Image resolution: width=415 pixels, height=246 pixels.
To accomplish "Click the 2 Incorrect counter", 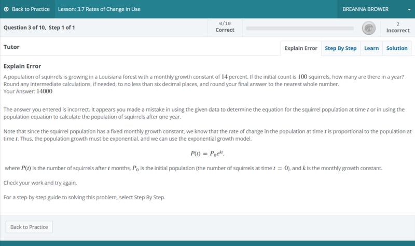I will (x=397, y=27).
